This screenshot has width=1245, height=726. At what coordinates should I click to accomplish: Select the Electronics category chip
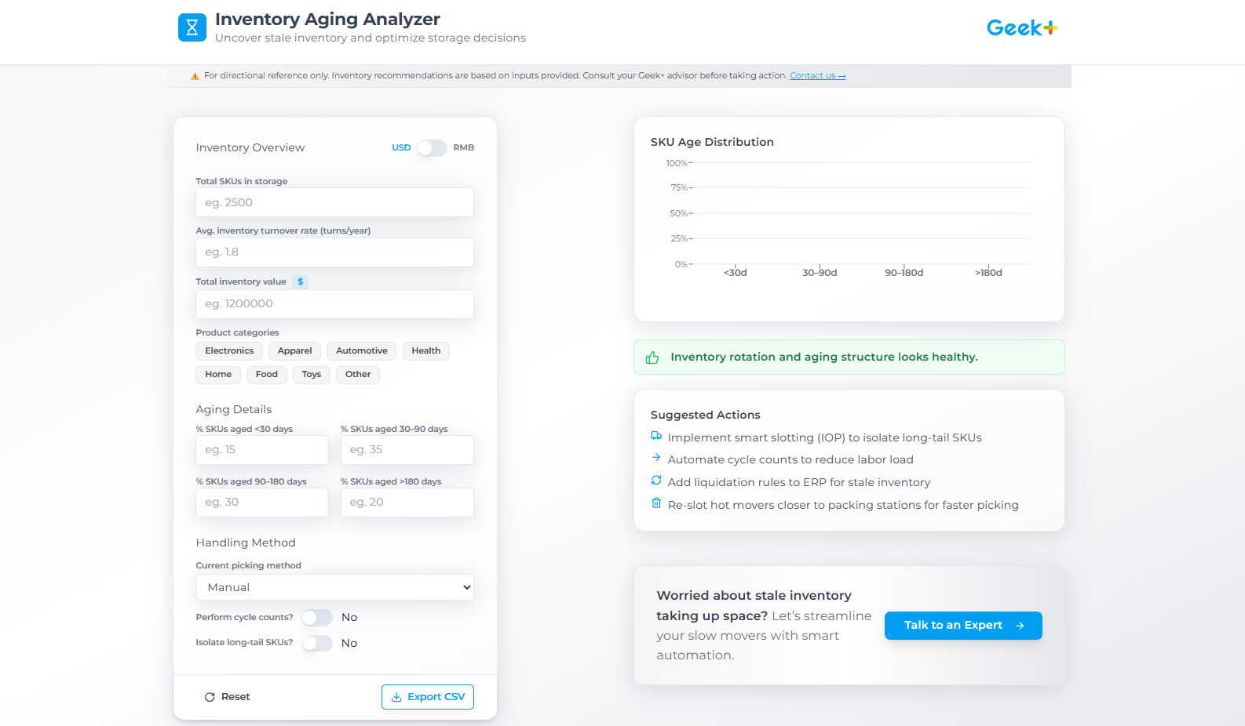[229, 351]
